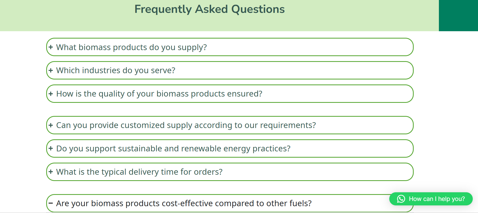The width and height of the screenshot is (478, 213).
Task: Click the plus icon by delivery time question
Action: point(51,172)
